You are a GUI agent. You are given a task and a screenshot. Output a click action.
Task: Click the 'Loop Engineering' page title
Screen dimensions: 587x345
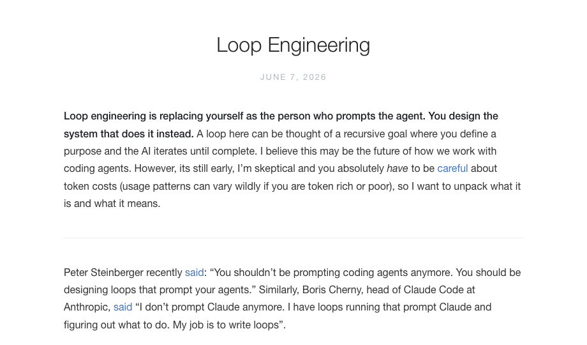(x=293, y=45)
